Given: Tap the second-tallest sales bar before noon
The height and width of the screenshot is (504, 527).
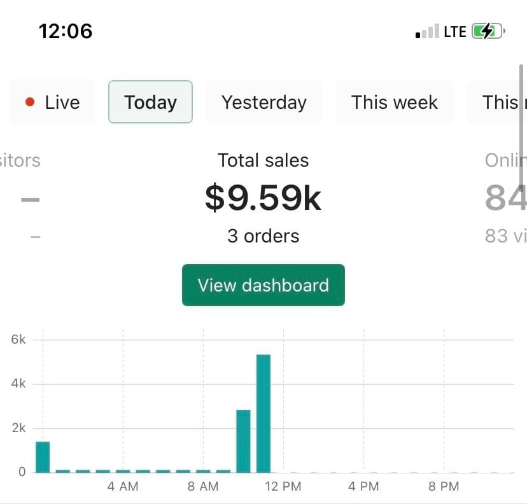Looking at the screenshot, I should [x=243, y=440].
